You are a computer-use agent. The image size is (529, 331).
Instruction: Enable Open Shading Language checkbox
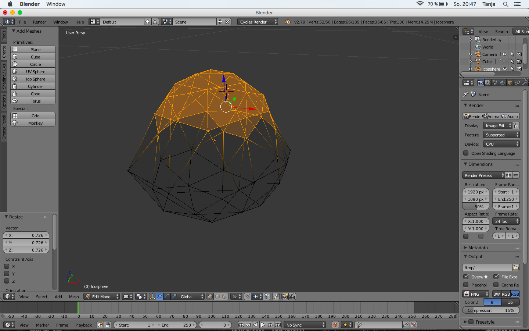point(466,153)
